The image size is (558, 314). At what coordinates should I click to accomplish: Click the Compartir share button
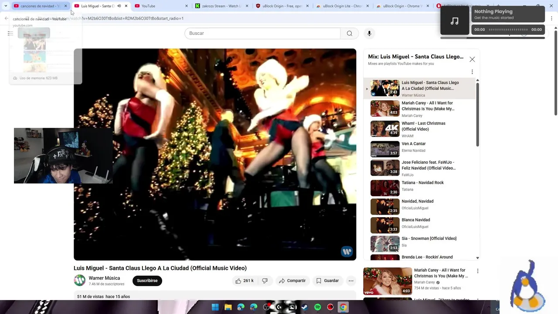click(292, 281)
